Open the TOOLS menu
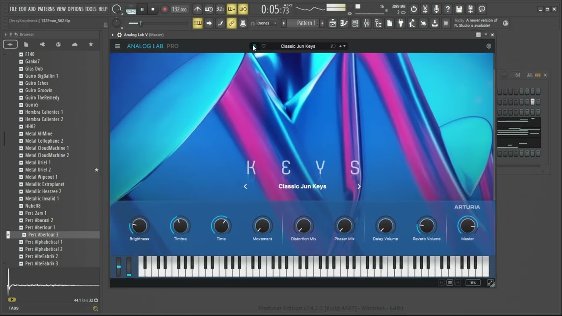The image size is (562, 316). [x=90, y=9]
